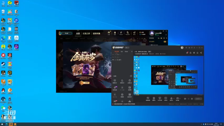Viewport: 224px width, 126px height.
Task: Click the taskbar clock
Action: point(216,124)
